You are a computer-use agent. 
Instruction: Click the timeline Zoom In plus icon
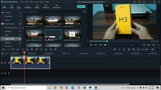click(x=152, y=49)
